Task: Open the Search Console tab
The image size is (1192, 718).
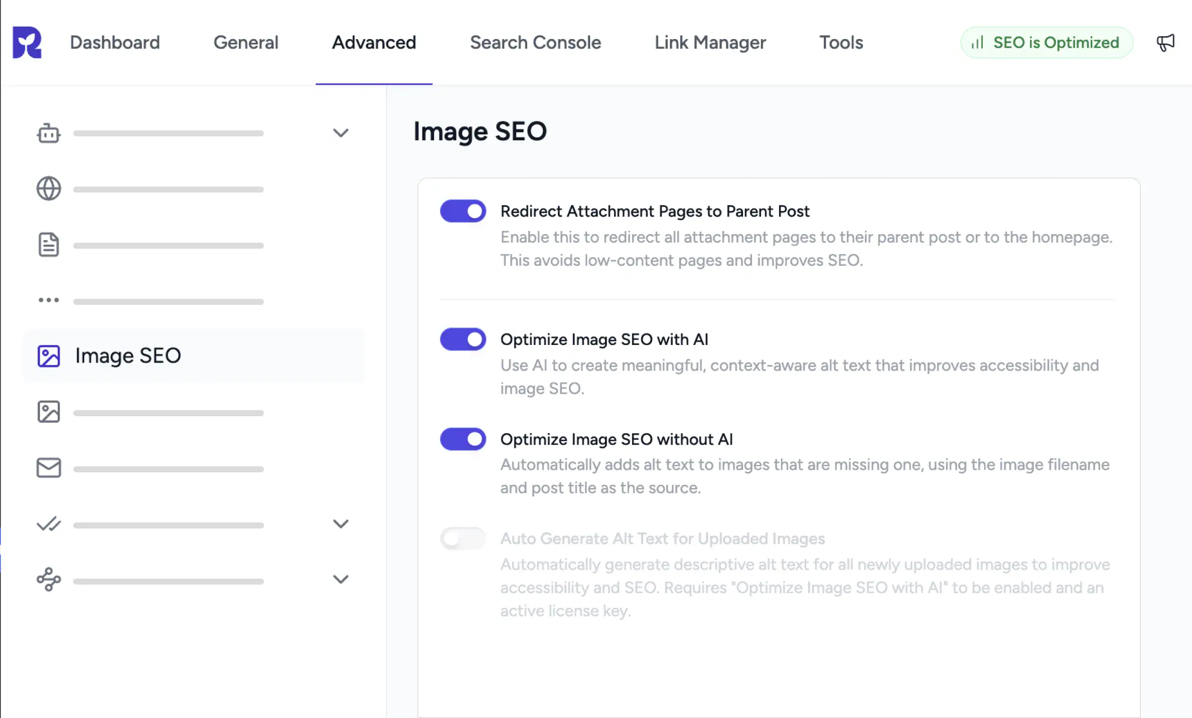Action: click(x=535, y=43)
